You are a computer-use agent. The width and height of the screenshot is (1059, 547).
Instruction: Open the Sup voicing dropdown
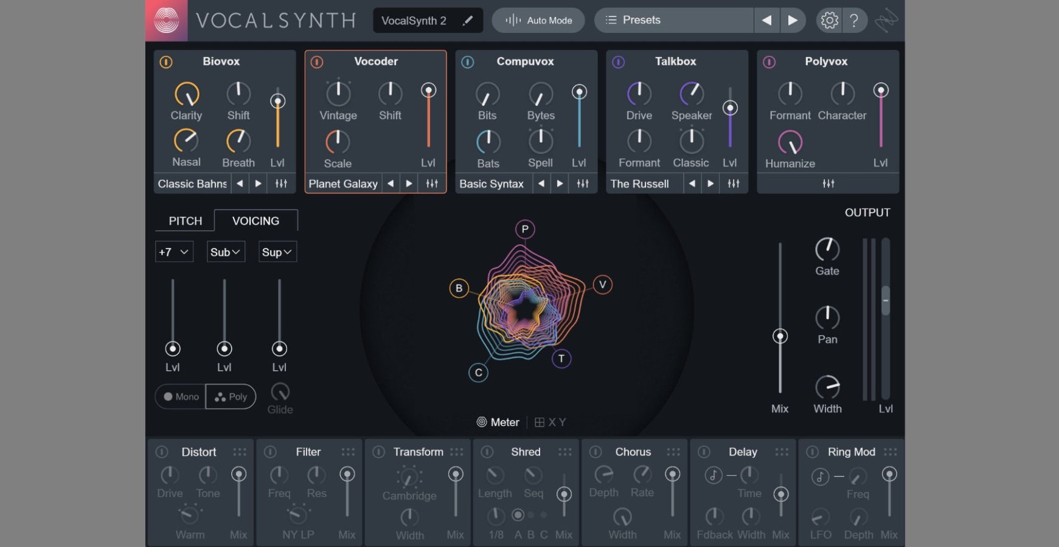(277, 252)
